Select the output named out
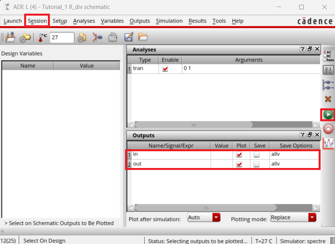335x244 pixels. point(171,164)
